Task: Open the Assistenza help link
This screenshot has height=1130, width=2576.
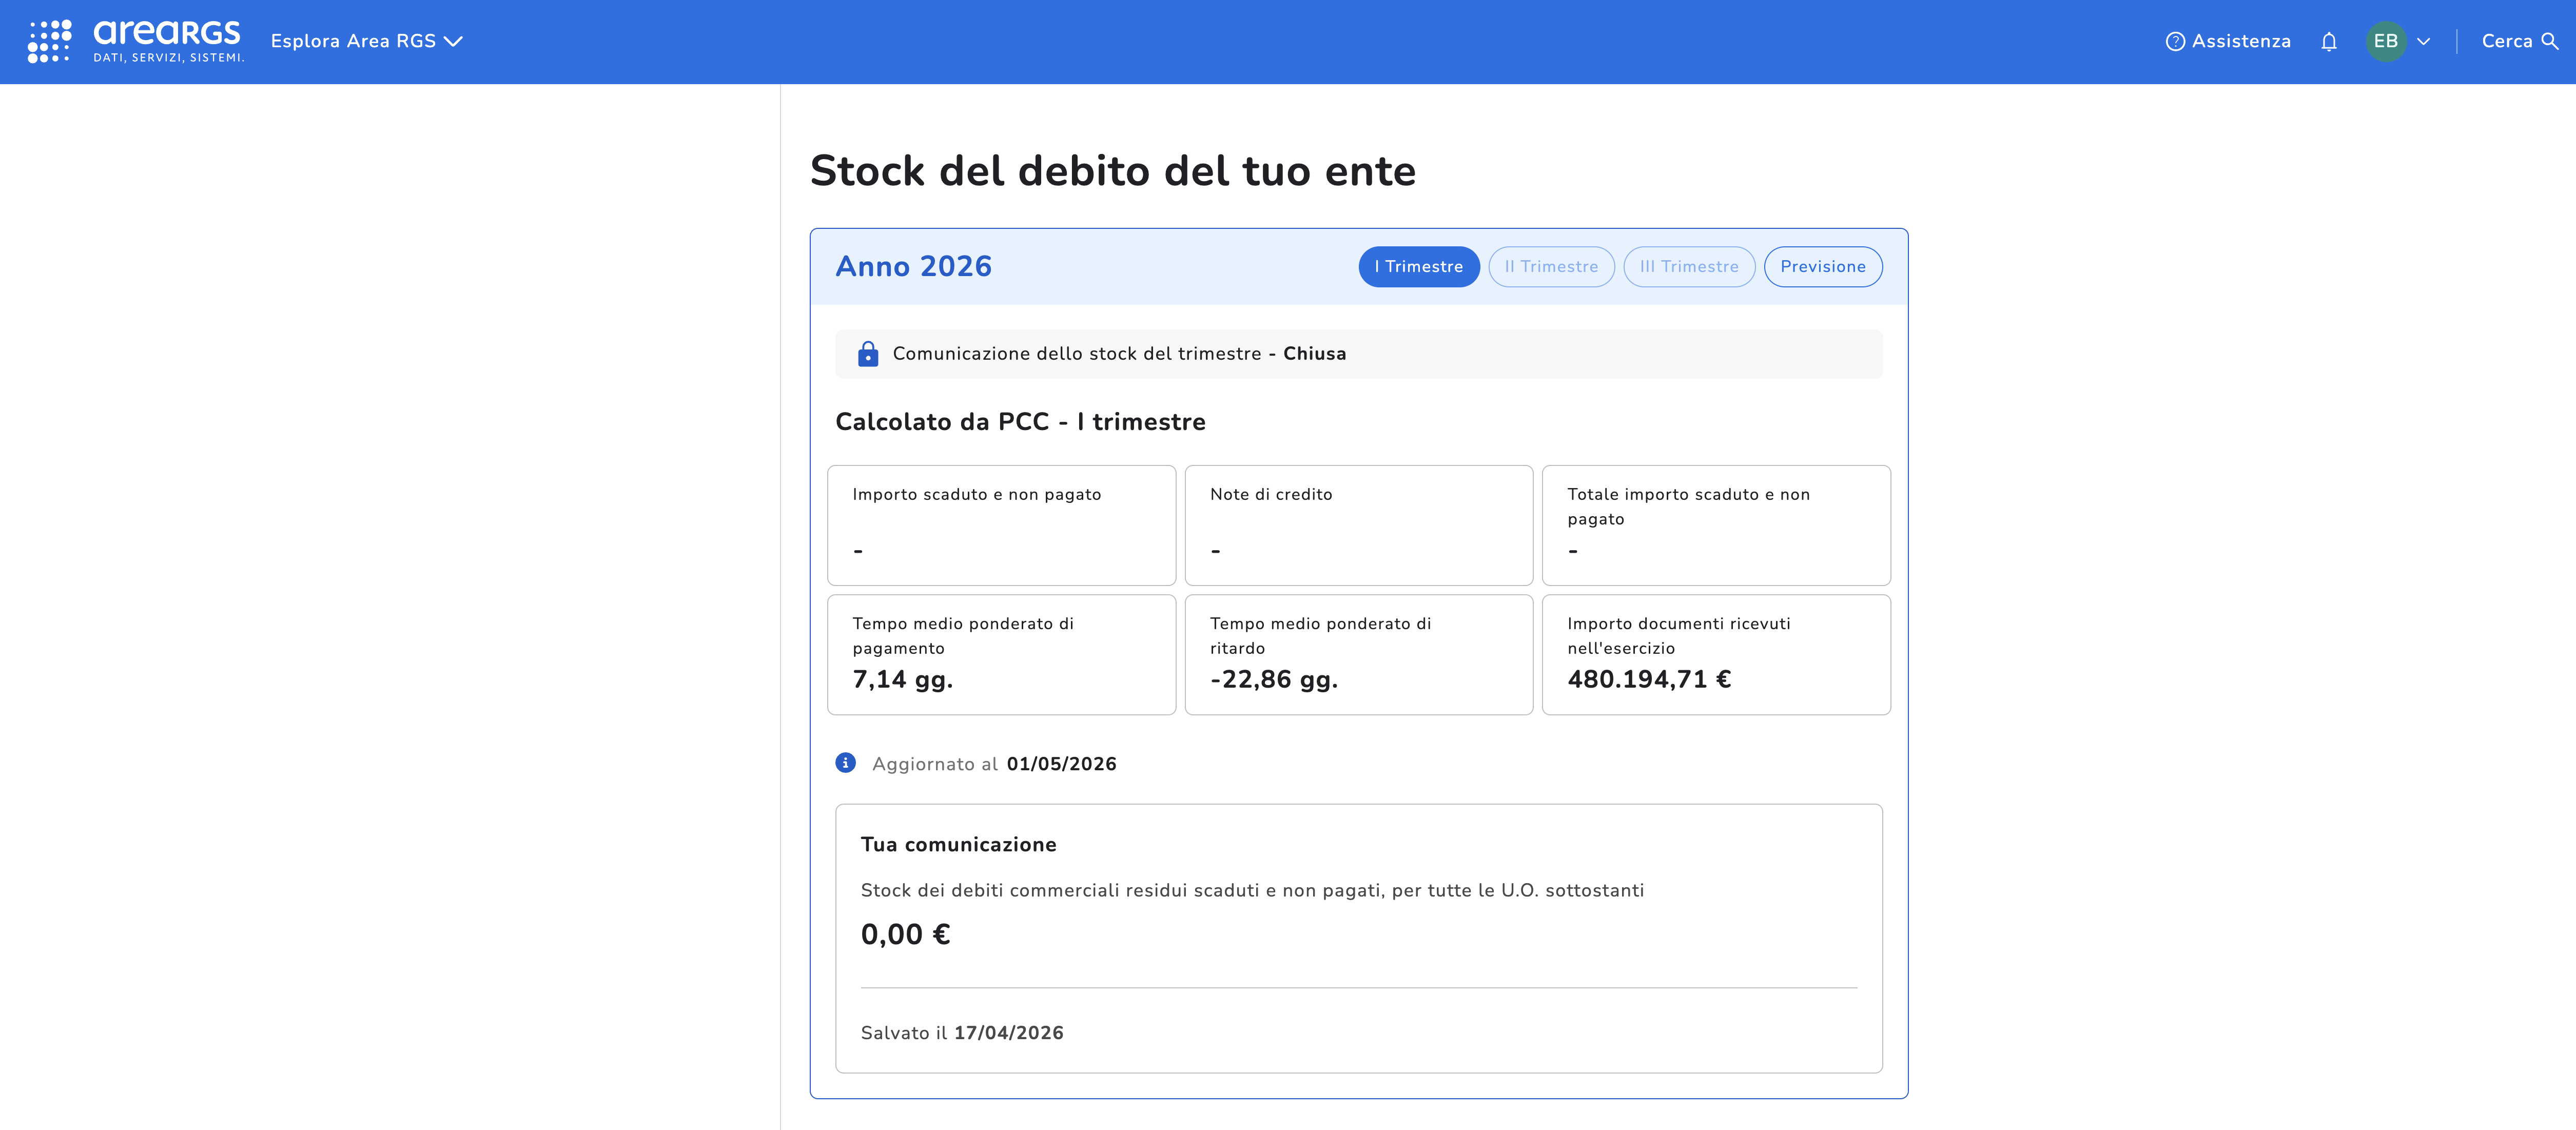Action: (x=2228, y=41)
